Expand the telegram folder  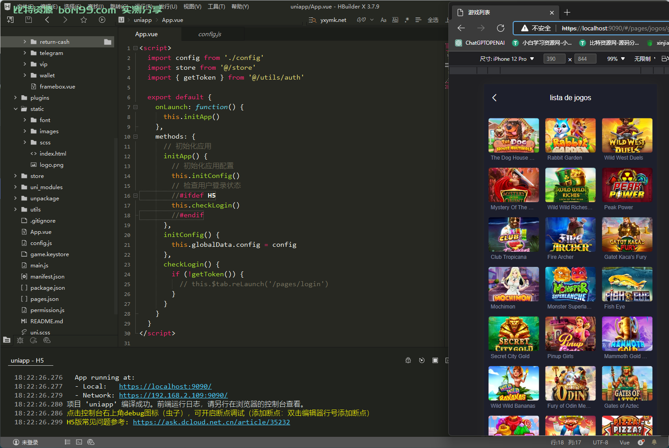[25, 53]
